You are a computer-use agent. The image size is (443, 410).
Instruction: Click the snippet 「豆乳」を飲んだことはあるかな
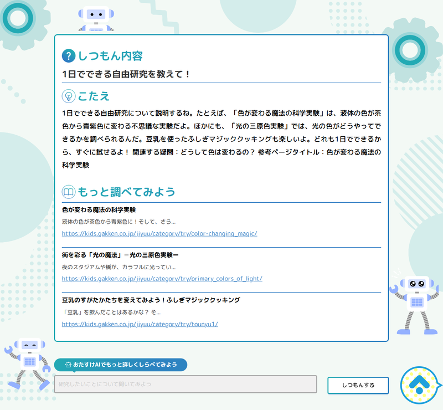[111, 312]
